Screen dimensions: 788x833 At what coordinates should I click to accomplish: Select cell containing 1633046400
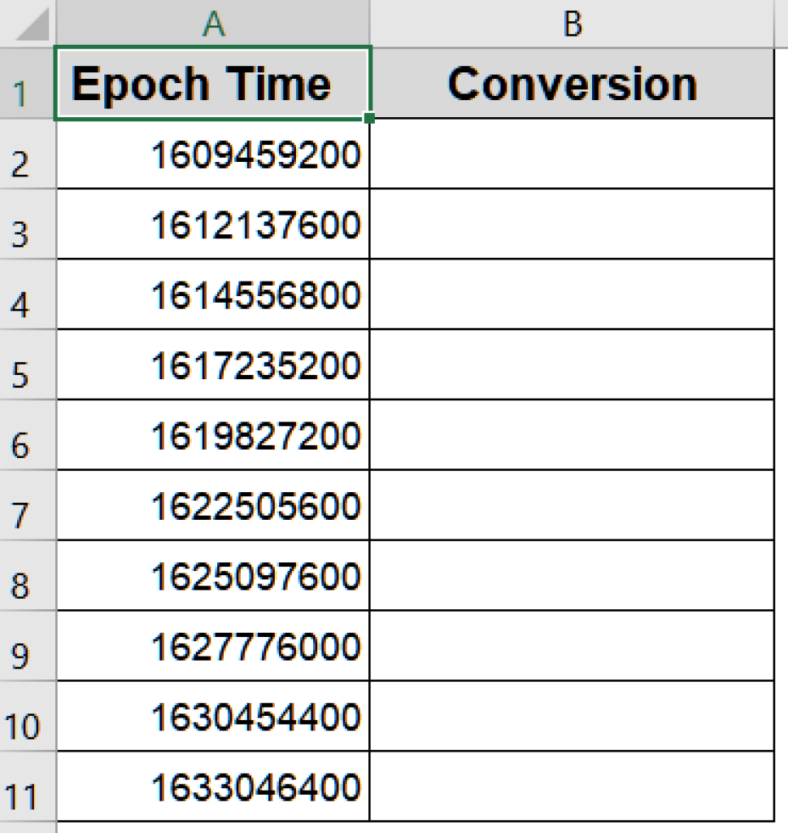pos(213,787)
